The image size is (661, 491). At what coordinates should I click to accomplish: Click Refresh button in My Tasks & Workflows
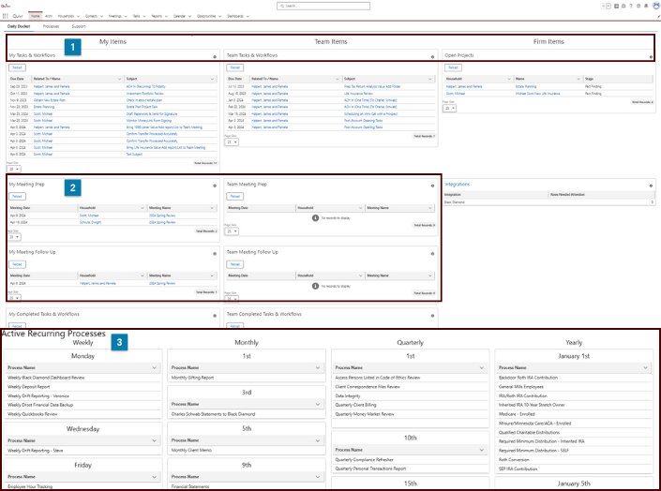pyautogui.click(x=16, y=67)
